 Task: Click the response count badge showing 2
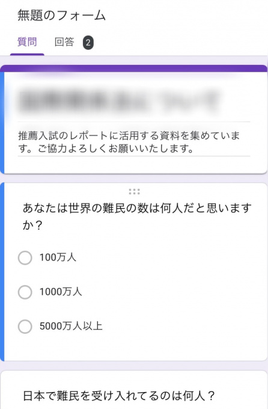point(88,43)
